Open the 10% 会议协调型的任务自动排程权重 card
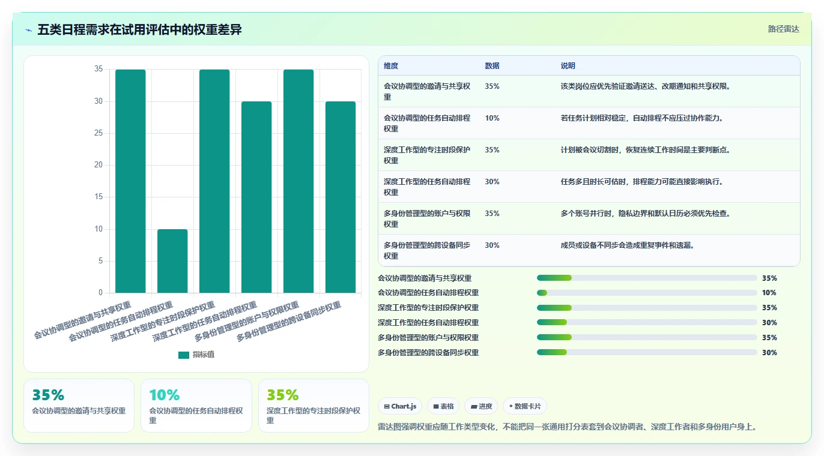 pos(196,405)
